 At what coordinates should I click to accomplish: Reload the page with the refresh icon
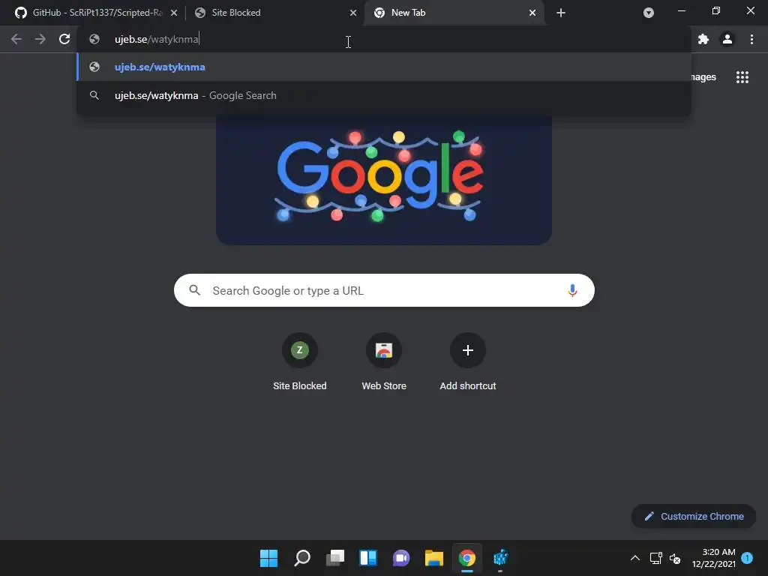(x=64, y=39)
